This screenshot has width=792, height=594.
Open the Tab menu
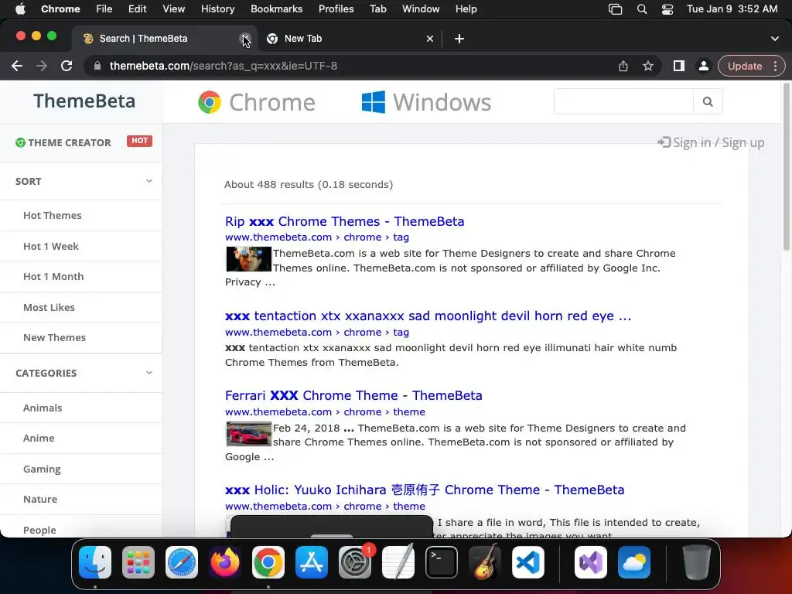[377, 9]
